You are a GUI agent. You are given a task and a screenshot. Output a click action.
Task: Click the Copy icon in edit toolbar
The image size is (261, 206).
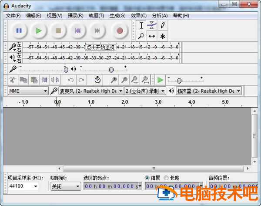point(23,80)
